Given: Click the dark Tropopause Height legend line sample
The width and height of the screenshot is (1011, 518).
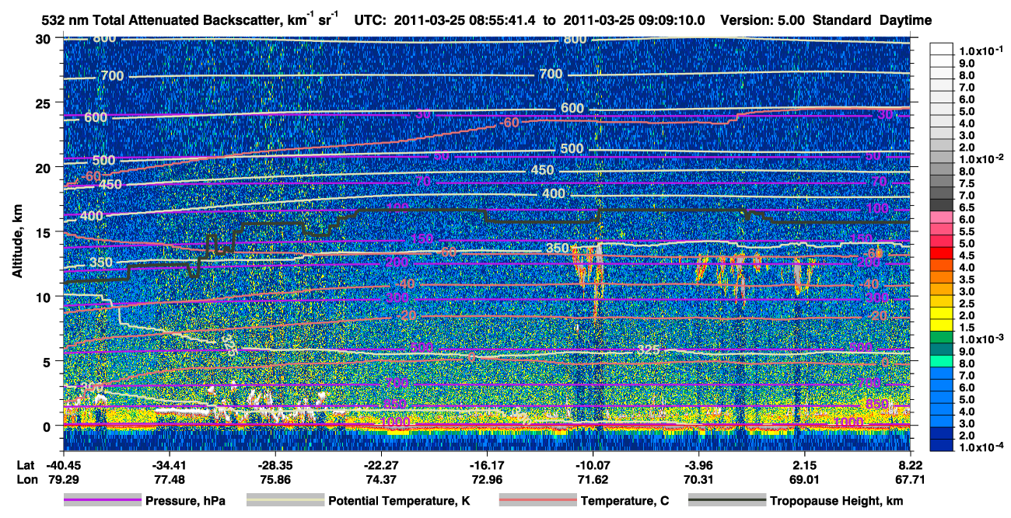Looking at the screenshot, I should pyautogui.click(x=727, y=500).
